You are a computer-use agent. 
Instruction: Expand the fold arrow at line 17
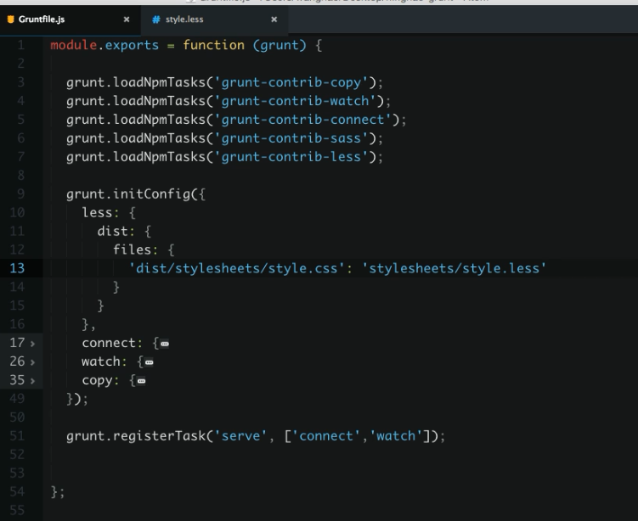click(33, 342)
